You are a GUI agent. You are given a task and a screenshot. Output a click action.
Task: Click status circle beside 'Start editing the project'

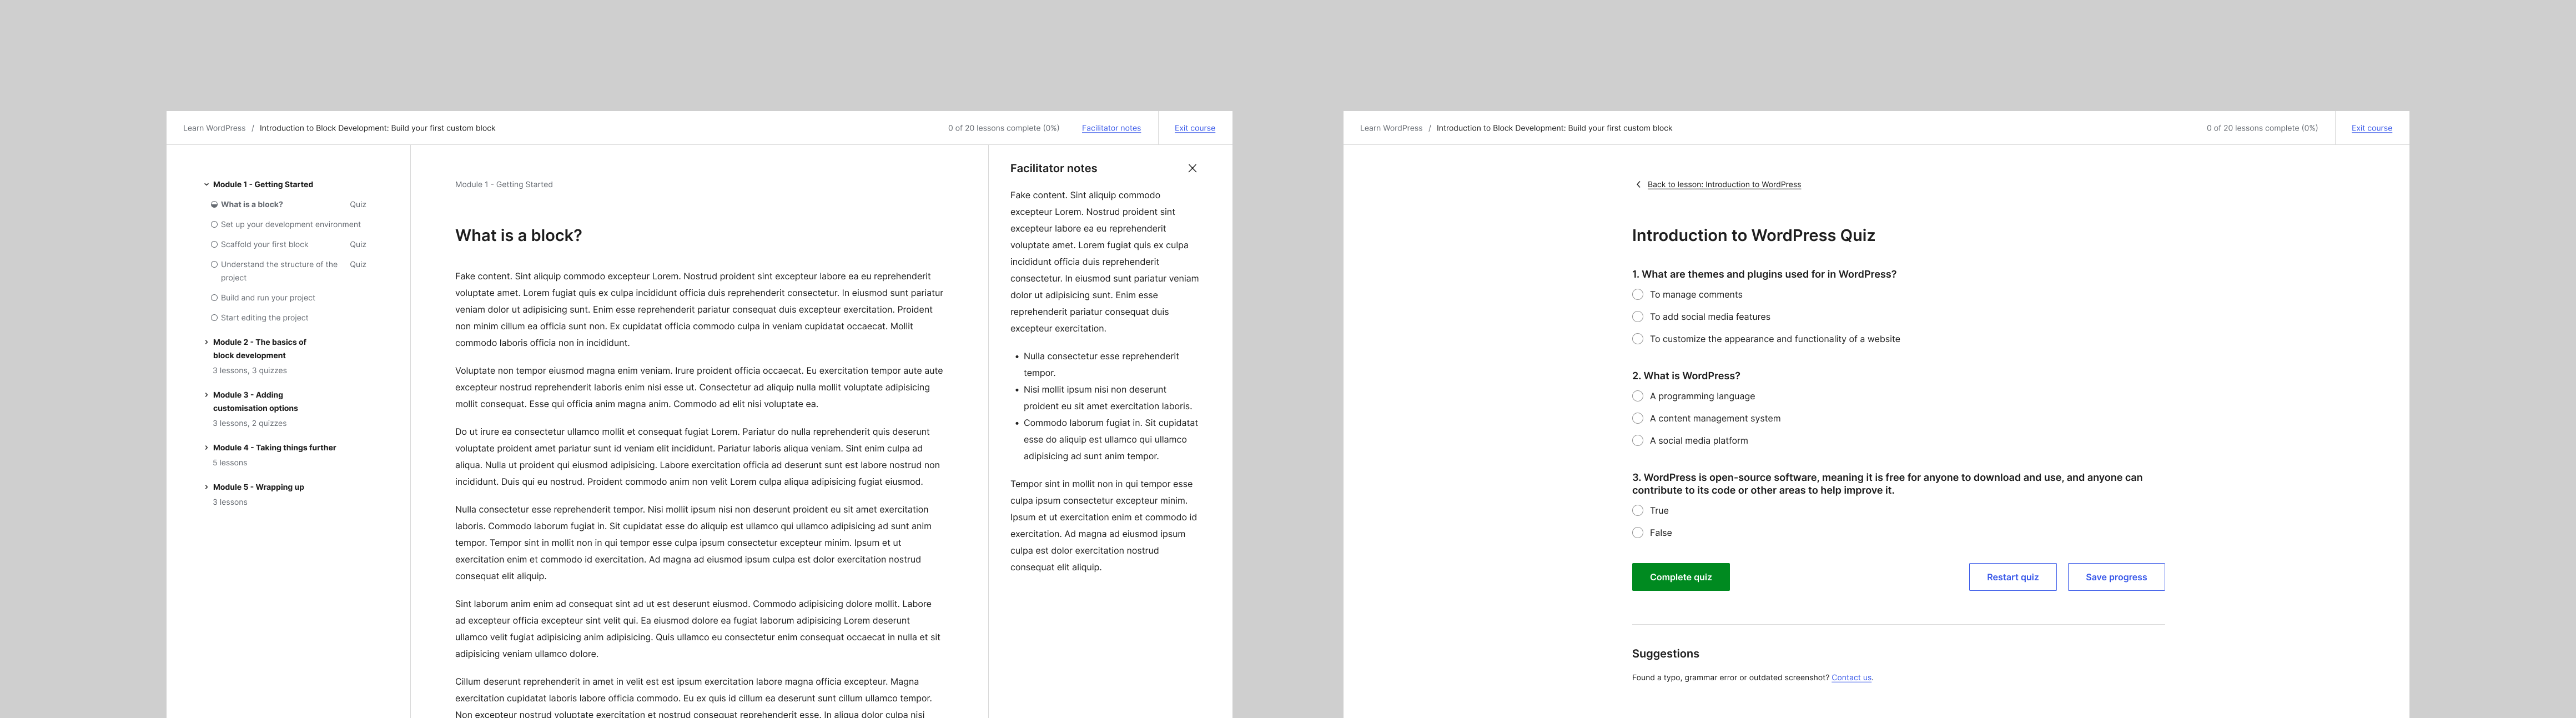pos(214,318)
